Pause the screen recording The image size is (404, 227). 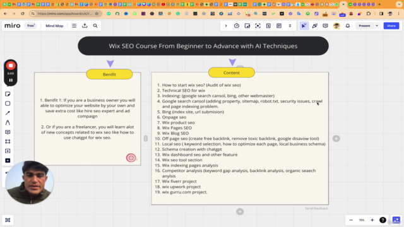coord(11,80)
